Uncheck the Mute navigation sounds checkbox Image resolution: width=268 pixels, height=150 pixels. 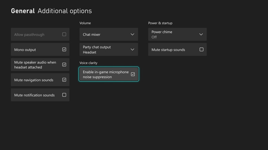[64, 80]
